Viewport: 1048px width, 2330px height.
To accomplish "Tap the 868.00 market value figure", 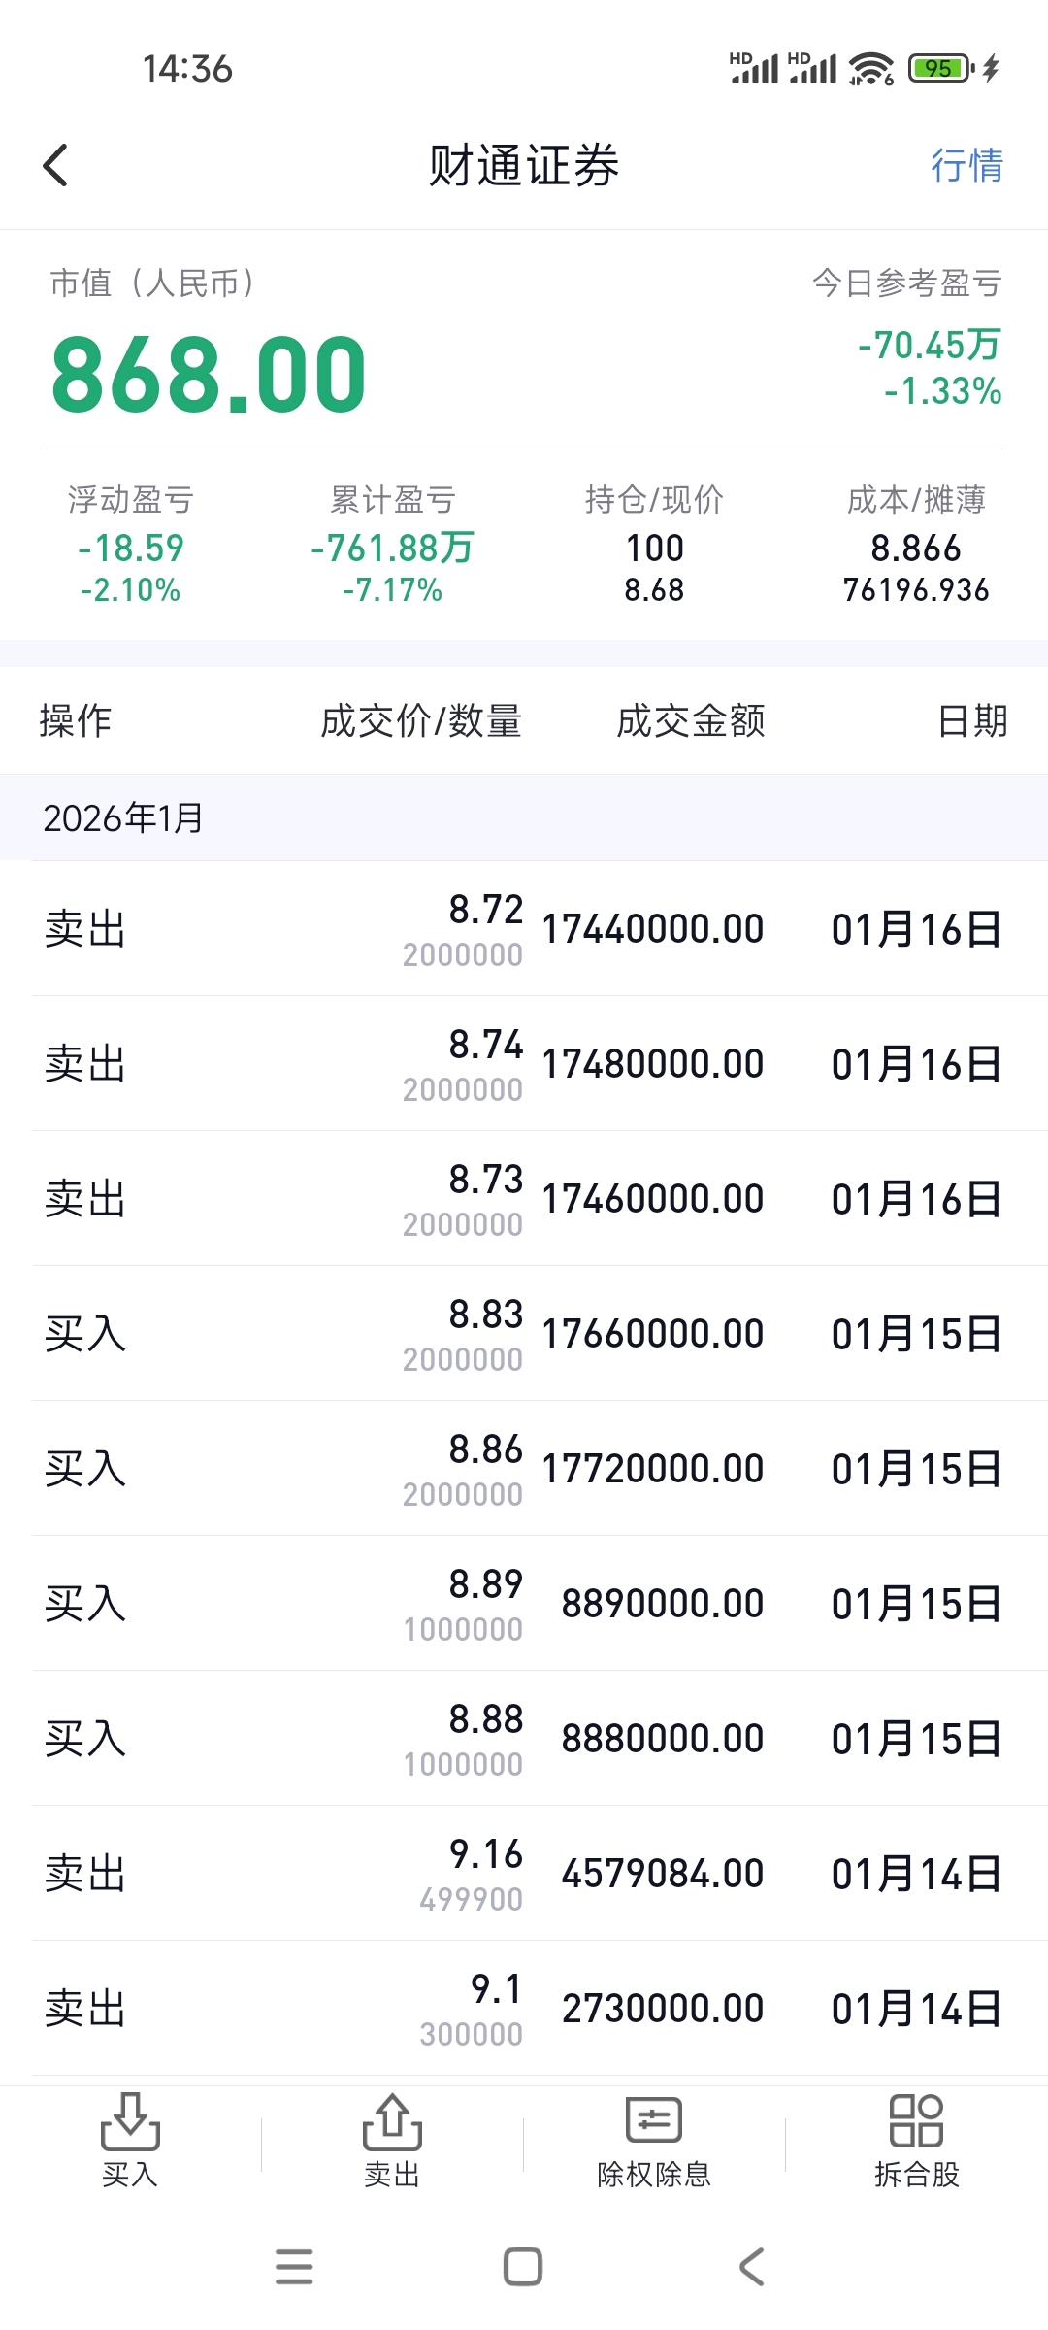I will 209,375.
